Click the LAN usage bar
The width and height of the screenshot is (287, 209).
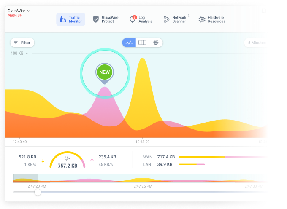192,164
